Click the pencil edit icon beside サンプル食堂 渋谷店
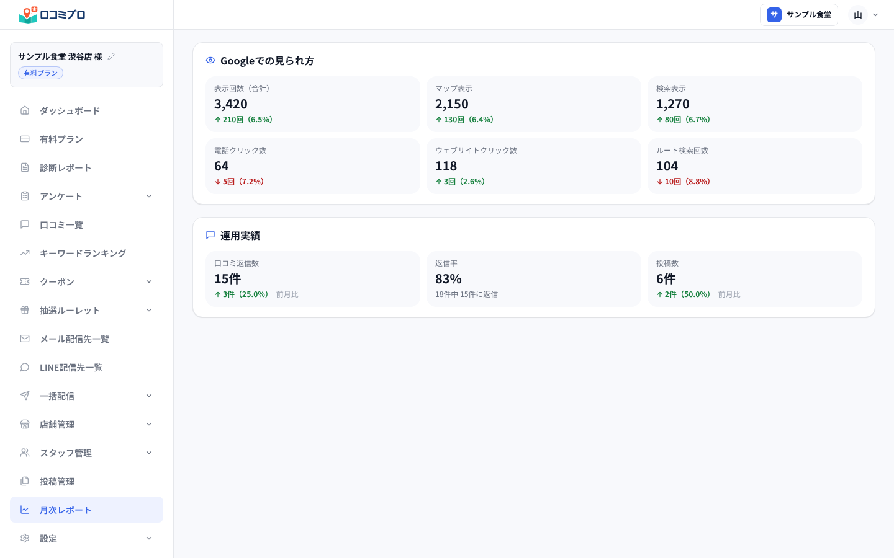Viewport: 894px width, 558px height. (x=111, y=56)
